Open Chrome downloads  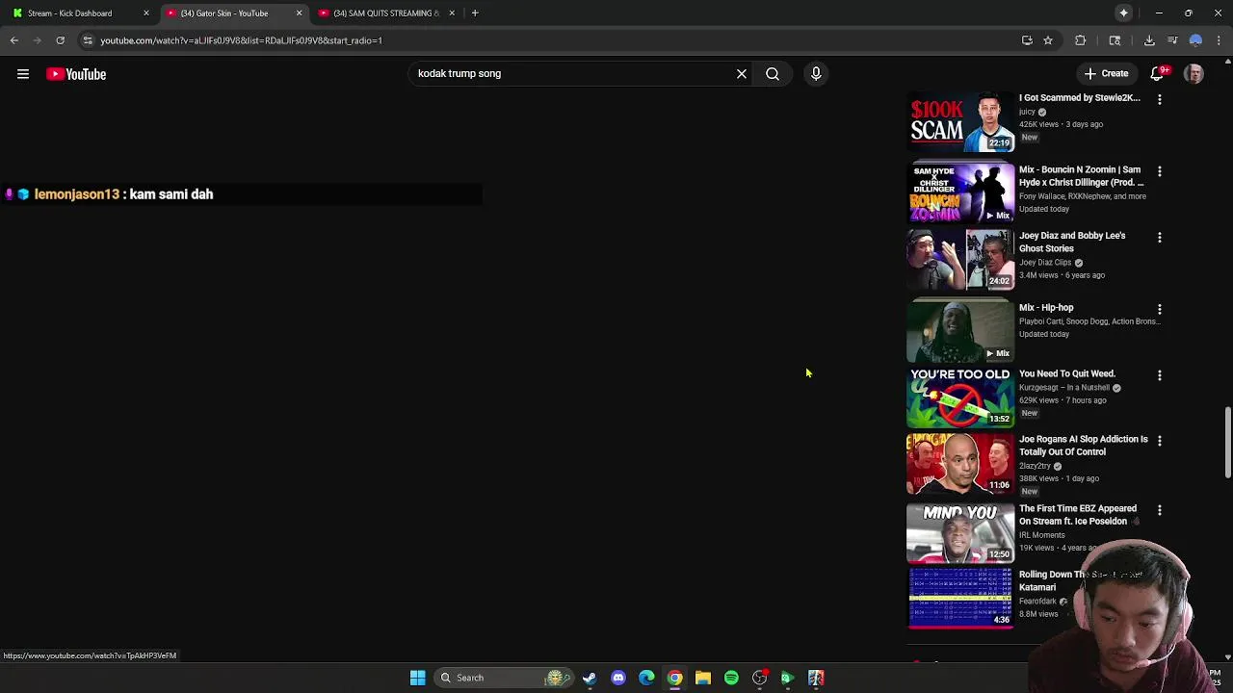(1149, 40)
